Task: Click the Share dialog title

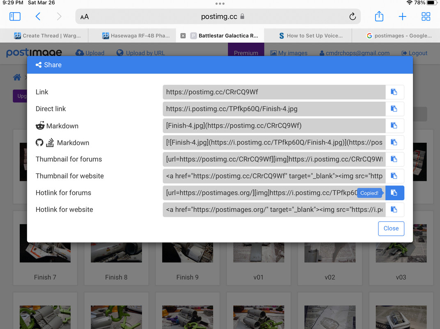Action: tap(48, 65)
